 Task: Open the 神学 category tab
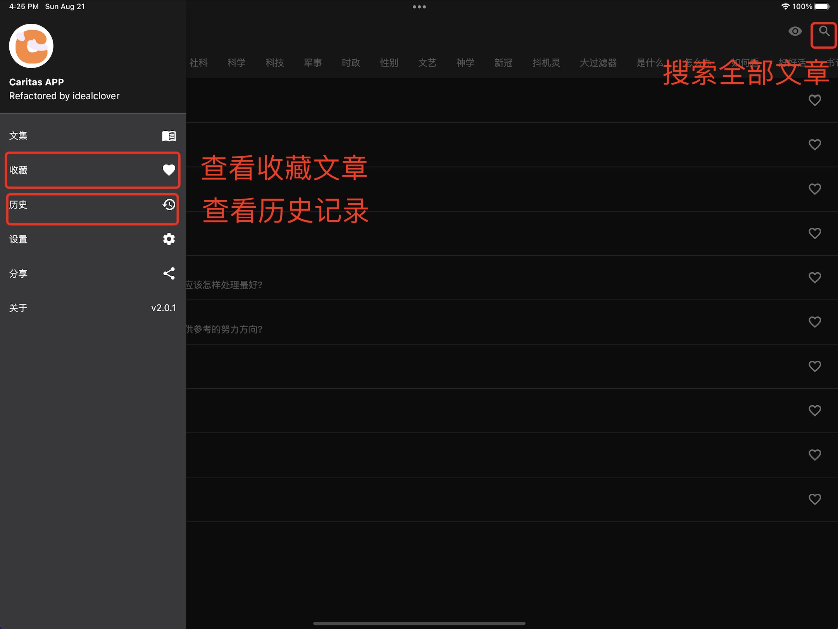coord(466,63)
